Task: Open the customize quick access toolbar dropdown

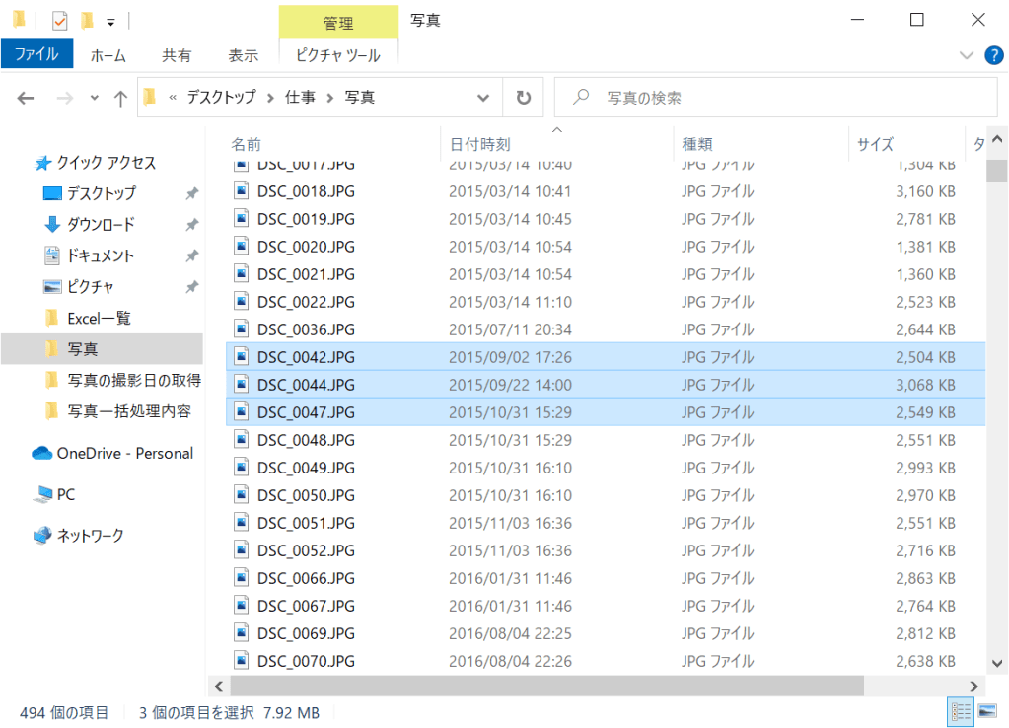Action: click(110, 21)
